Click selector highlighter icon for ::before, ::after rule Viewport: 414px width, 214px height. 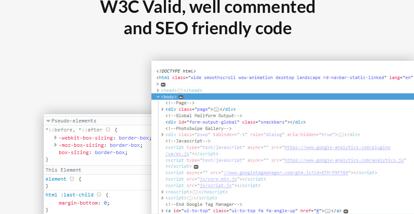tap(108, 130)
